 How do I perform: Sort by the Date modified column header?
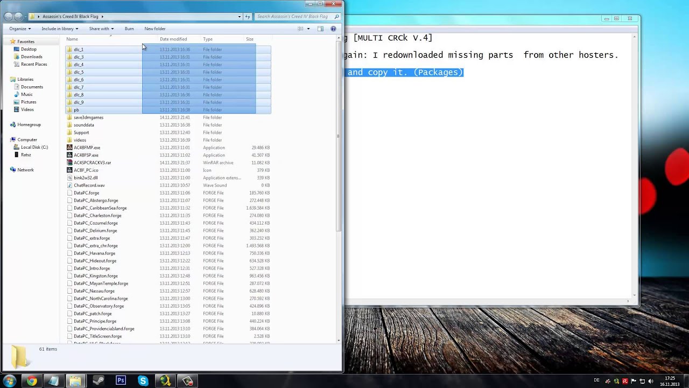173,39
